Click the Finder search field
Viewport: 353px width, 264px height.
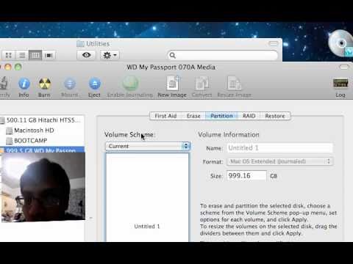coord(223,55)
